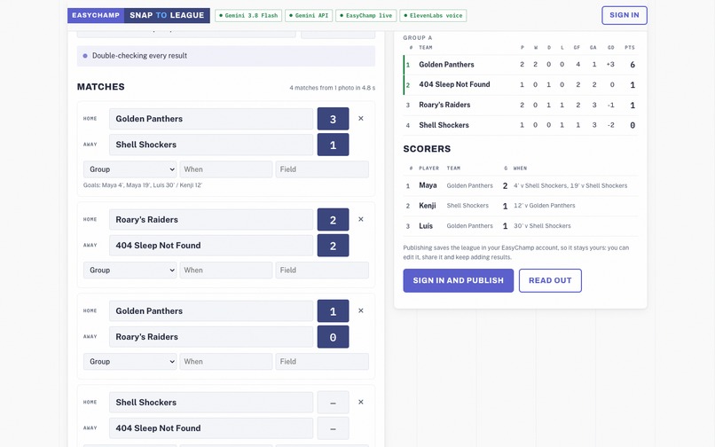Remove the Shell Shockers vs 404 Sleep match
715x447 pixels.
tap(361, 403)
